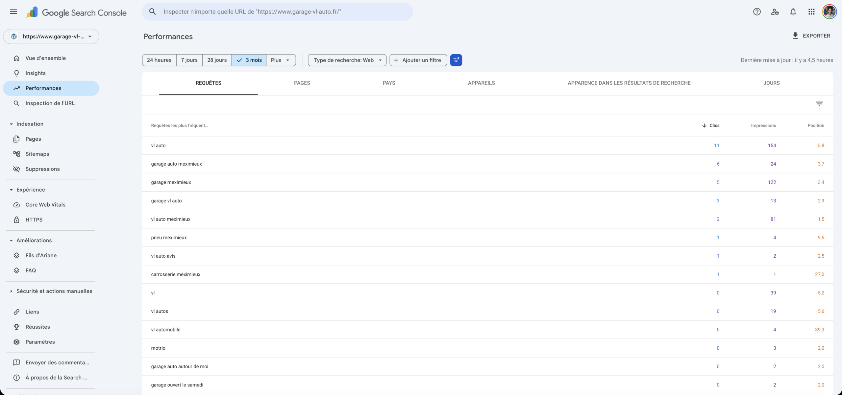
Task: Choose the 24 heures date range
Action: click(x=159, y=60)
